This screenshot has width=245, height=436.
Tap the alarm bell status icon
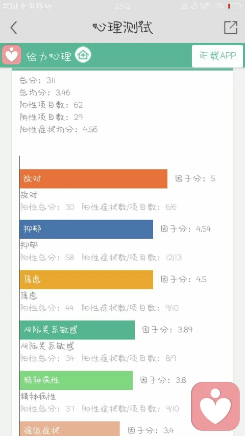(x=184, y=6)
